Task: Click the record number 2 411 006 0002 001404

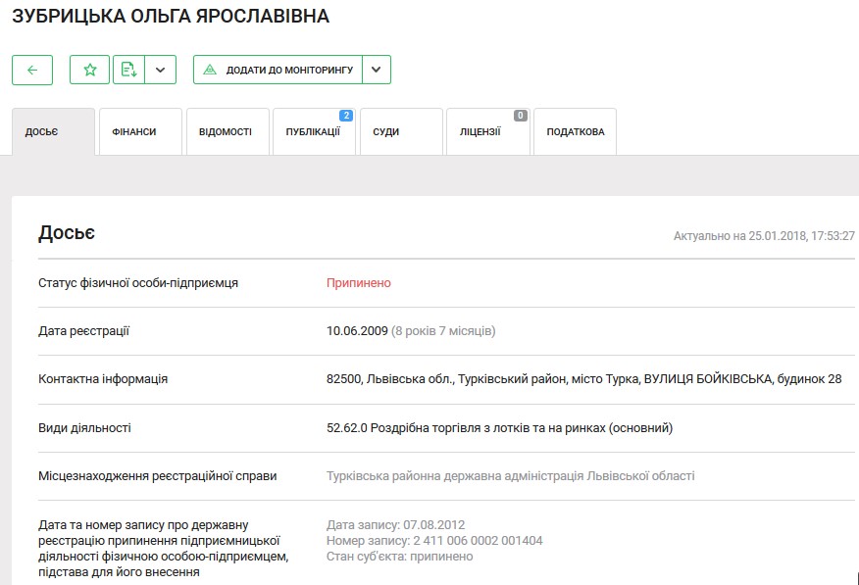Action: click(434, 541)
